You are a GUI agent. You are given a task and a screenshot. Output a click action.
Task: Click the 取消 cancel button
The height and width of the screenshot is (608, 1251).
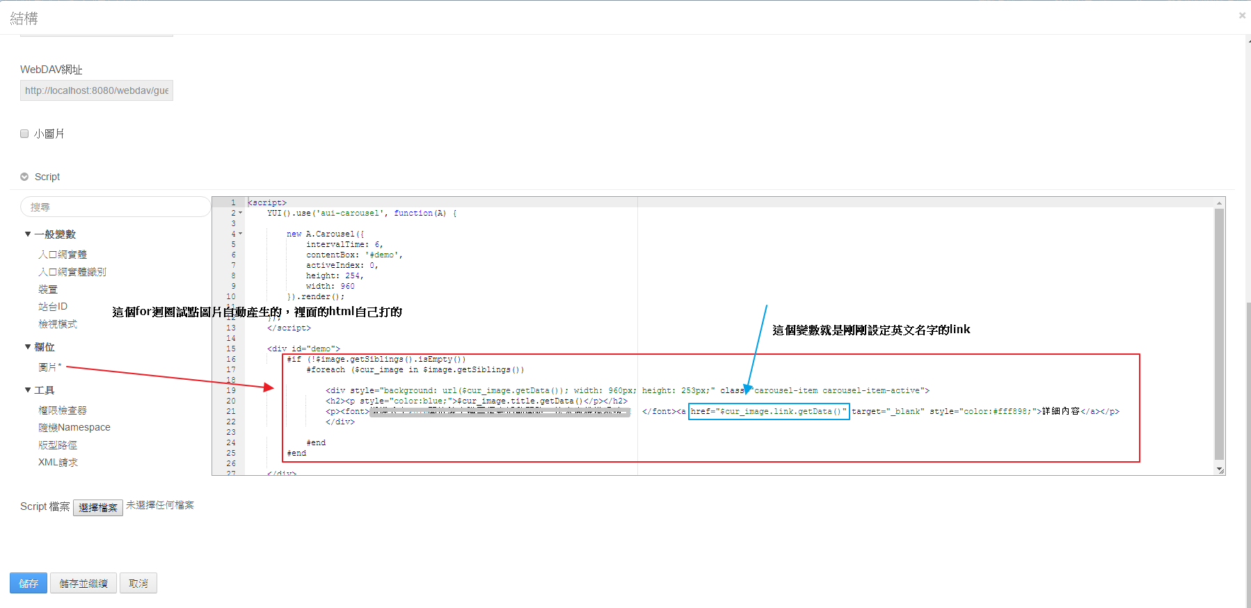138,583
